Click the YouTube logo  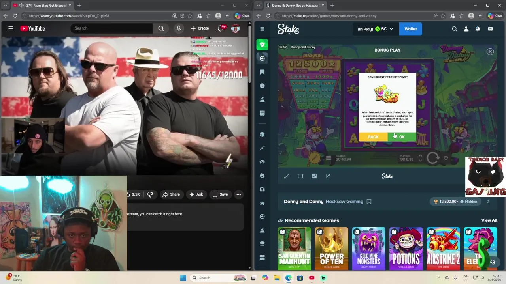32,28
